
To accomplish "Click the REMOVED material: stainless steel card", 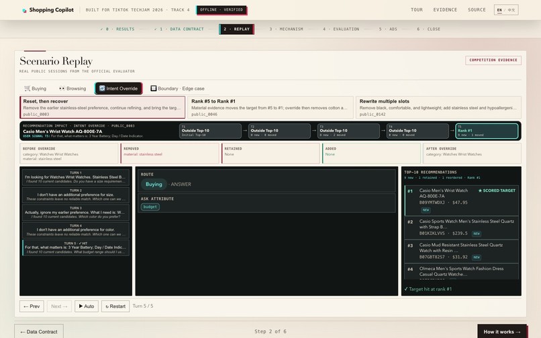I will [170, 153].
